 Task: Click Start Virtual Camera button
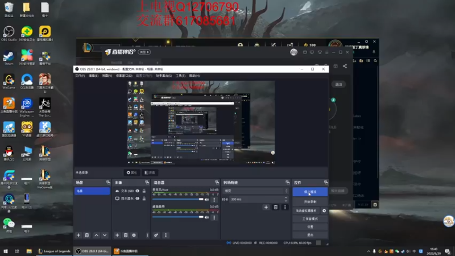coord(306,210)
